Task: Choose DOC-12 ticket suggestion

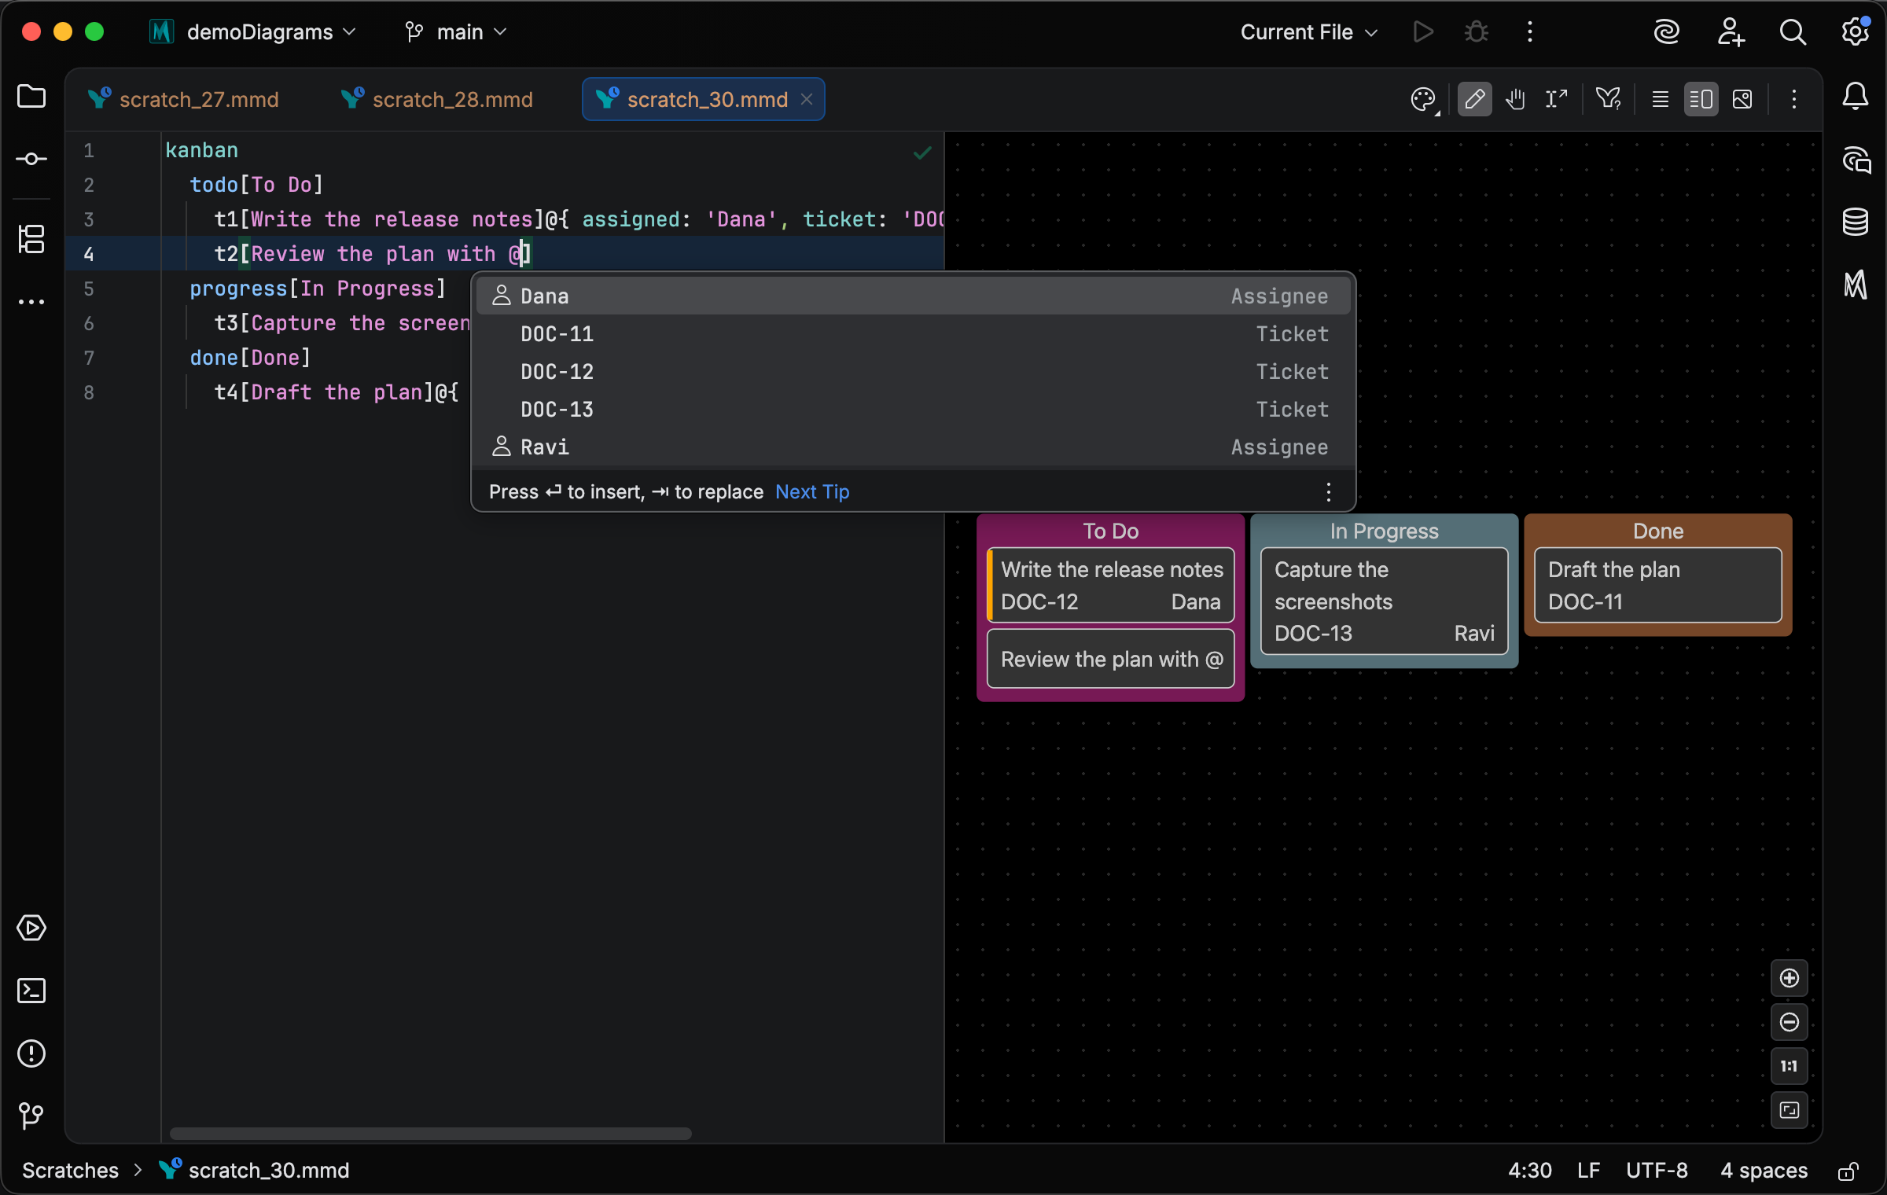Action: pos(913,371)
